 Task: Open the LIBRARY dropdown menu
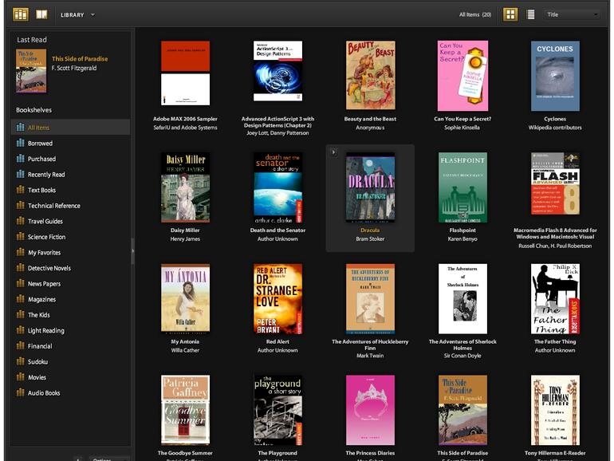coord(77,14)
